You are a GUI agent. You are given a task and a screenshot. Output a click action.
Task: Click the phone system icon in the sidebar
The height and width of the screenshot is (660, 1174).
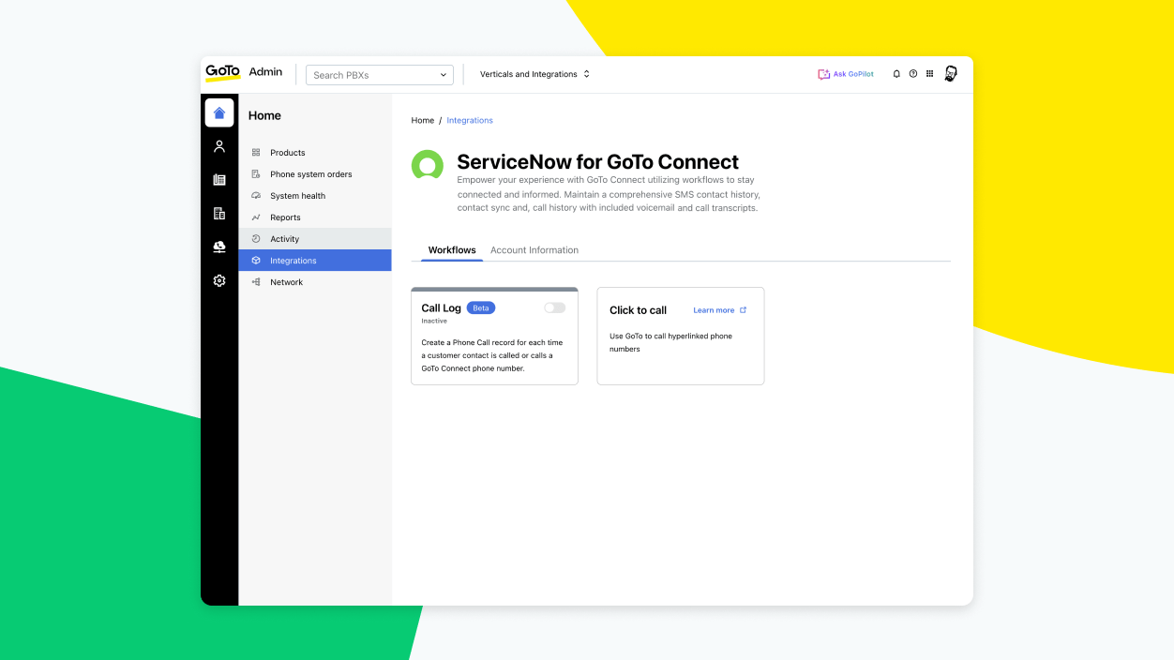click(x=218, y=179)
